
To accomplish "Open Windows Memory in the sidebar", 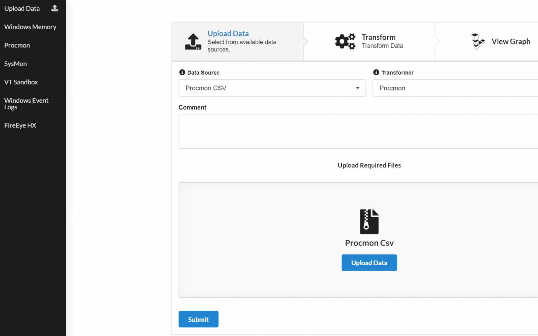I will [30, 27].
